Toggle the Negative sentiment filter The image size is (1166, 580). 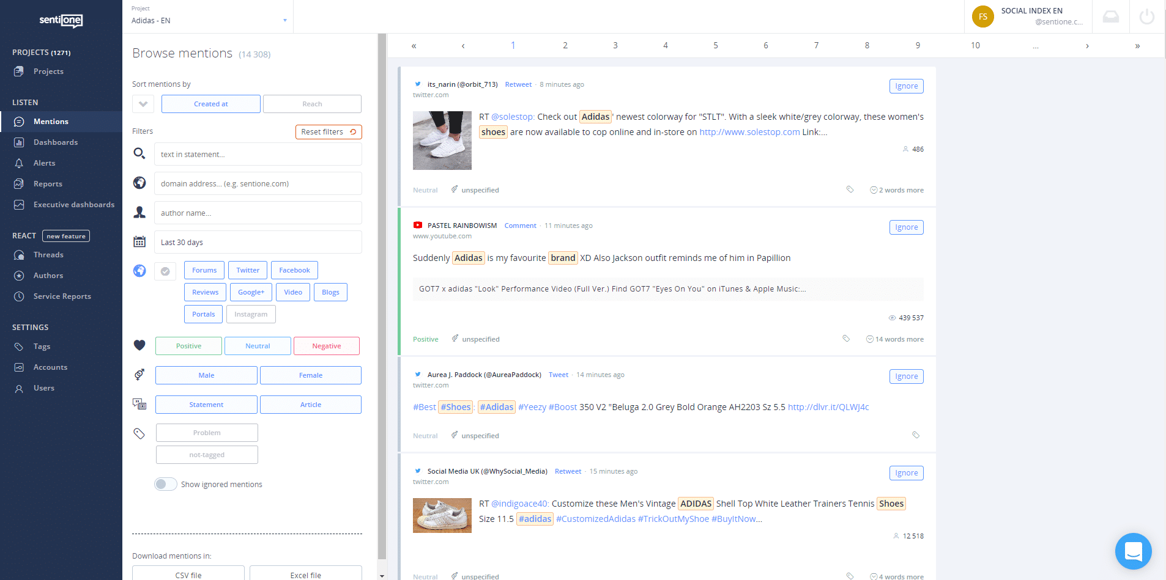pos(327,346)
